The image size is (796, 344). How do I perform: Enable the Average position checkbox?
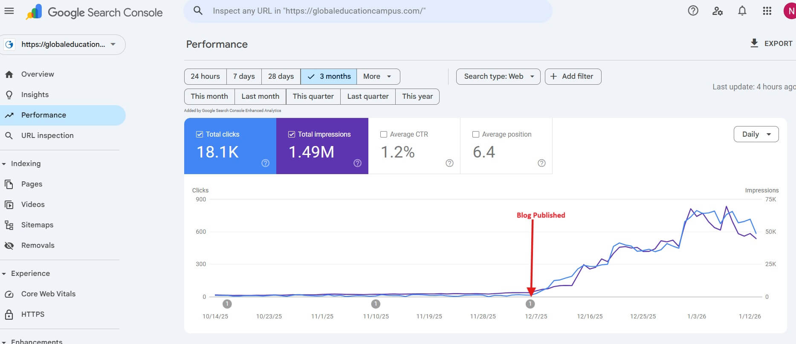476,135
